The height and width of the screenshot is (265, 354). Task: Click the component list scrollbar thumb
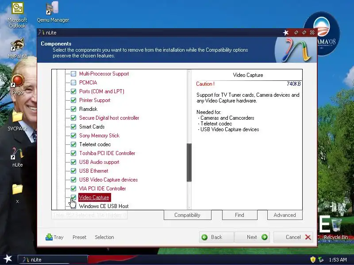tap(189, 162)
